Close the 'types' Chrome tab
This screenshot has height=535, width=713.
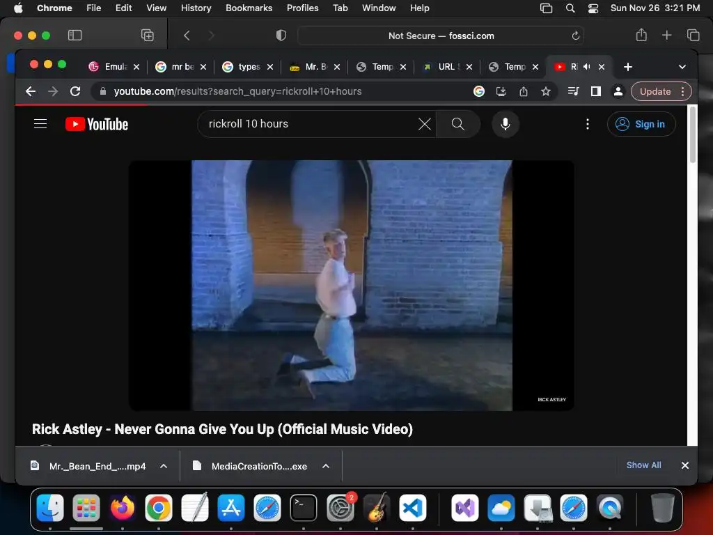point(270,67)
